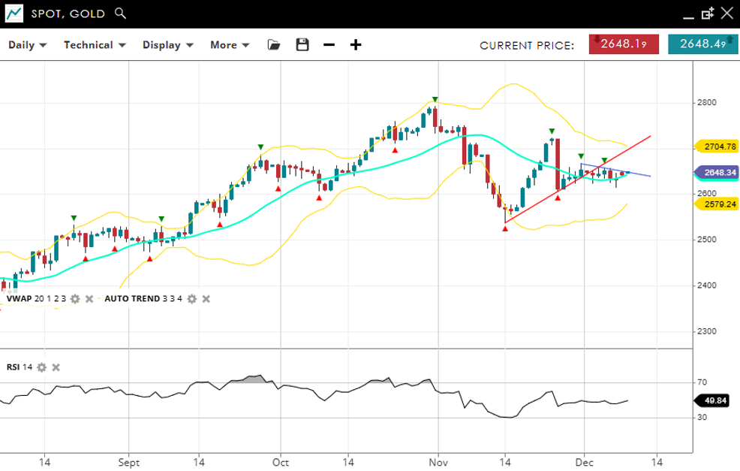
Task: Remove the RSI indicator
Action: tap(56, 367)
